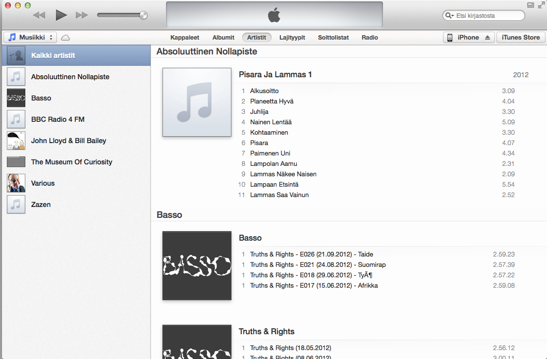Skip forward with the fast-forward button
This screenshot has height=359, width=547.
coord(82,15)
